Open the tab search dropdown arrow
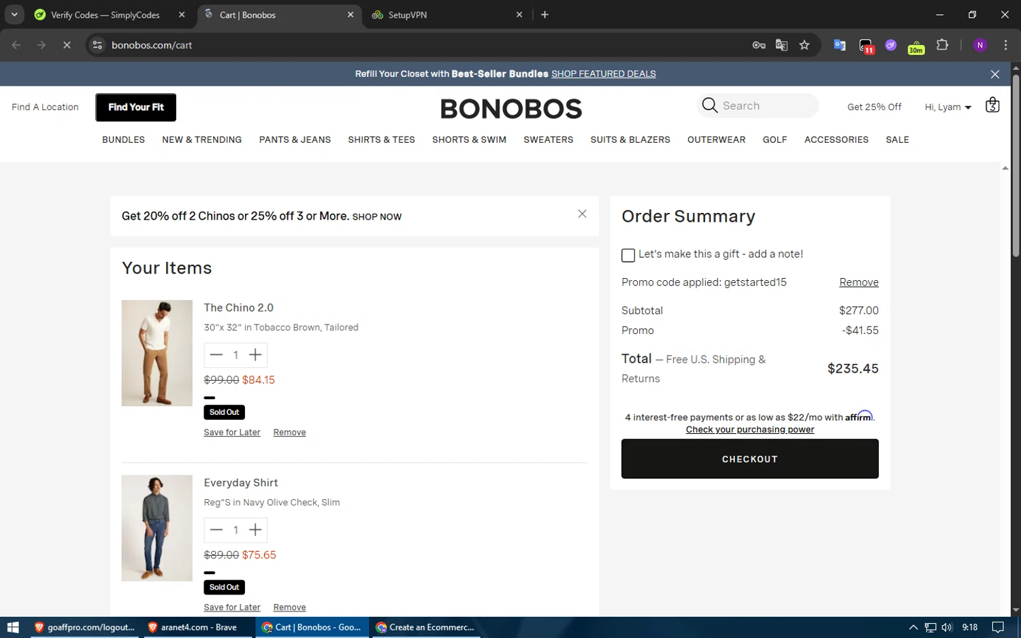Screen dimensions: 1021x638 click(x=14, y=14)
